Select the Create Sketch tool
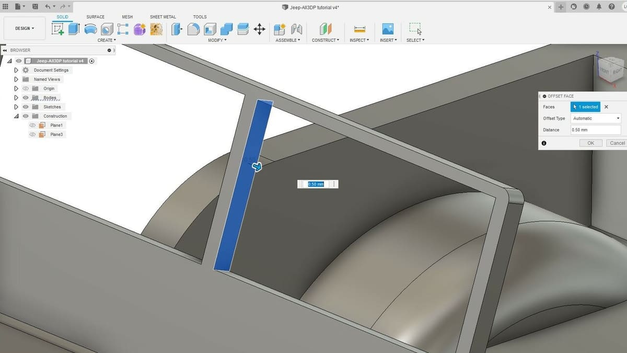This screenshot has height=353, width=627. point(58,29)
